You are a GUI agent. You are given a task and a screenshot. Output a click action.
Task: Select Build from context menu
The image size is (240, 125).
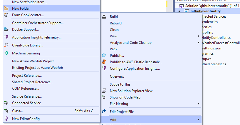click(x=151, y=16)
